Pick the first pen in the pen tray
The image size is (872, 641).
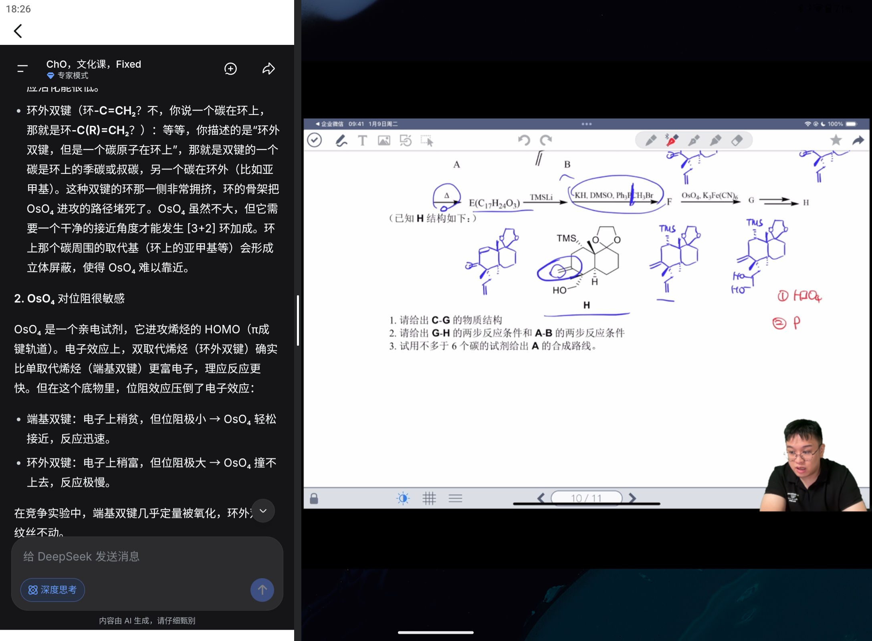tap(651, 140)
